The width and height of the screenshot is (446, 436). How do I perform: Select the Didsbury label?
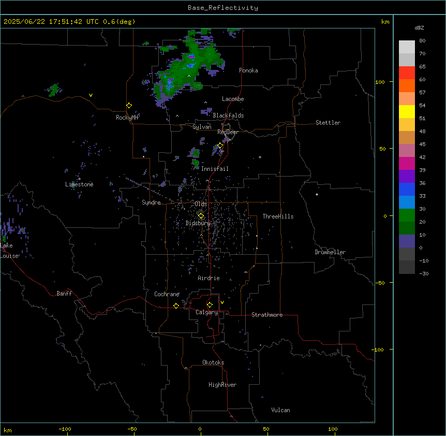(x=198, y=223)
